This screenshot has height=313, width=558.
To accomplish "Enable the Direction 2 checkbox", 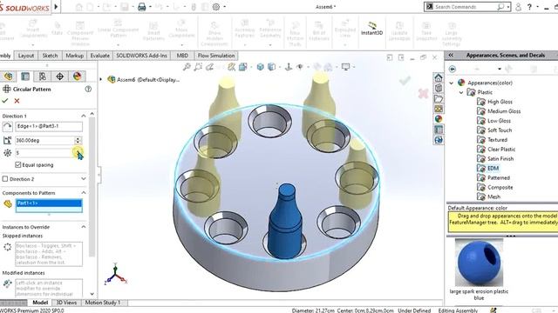I will pyautogui.click(x=5, y=179).
